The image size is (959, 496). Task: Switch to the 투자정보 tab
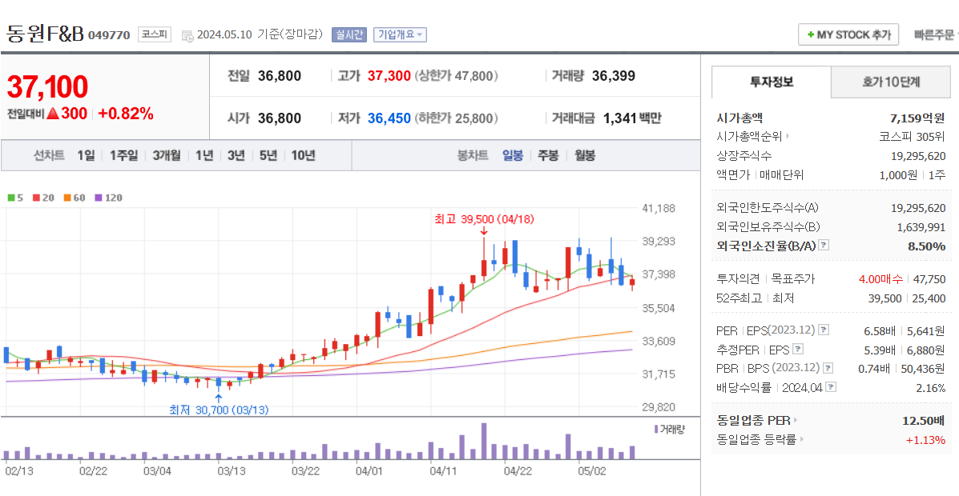pos(772,82)
